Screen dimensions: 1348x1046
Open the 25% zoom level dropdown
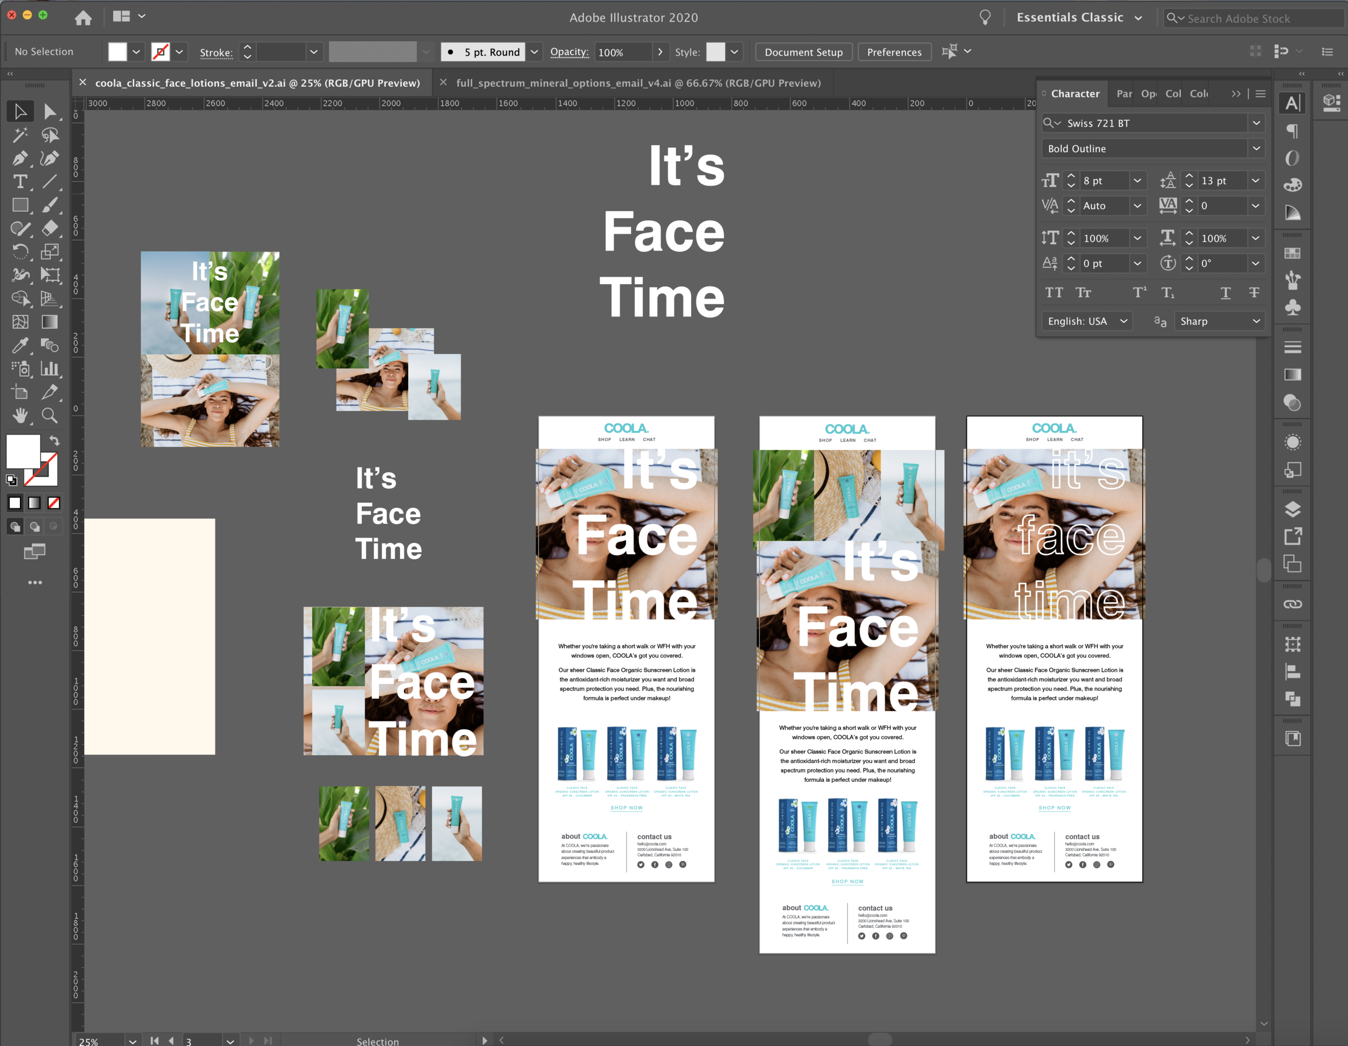(132, 1041)
